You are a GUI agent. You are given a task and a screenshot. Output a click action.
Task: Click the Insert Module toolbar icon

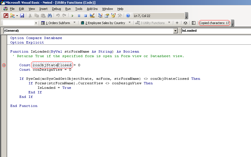pos(12,16)
